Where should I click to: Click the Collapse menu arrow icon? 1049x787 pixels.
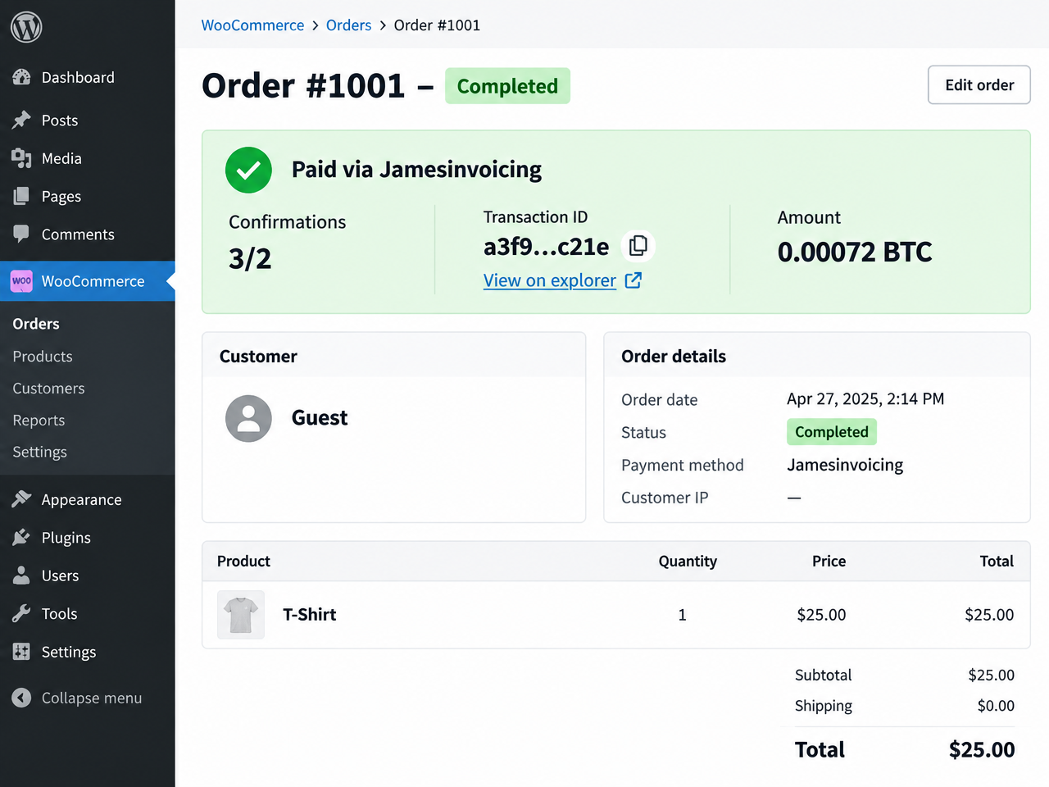click(x=21, y=698)
